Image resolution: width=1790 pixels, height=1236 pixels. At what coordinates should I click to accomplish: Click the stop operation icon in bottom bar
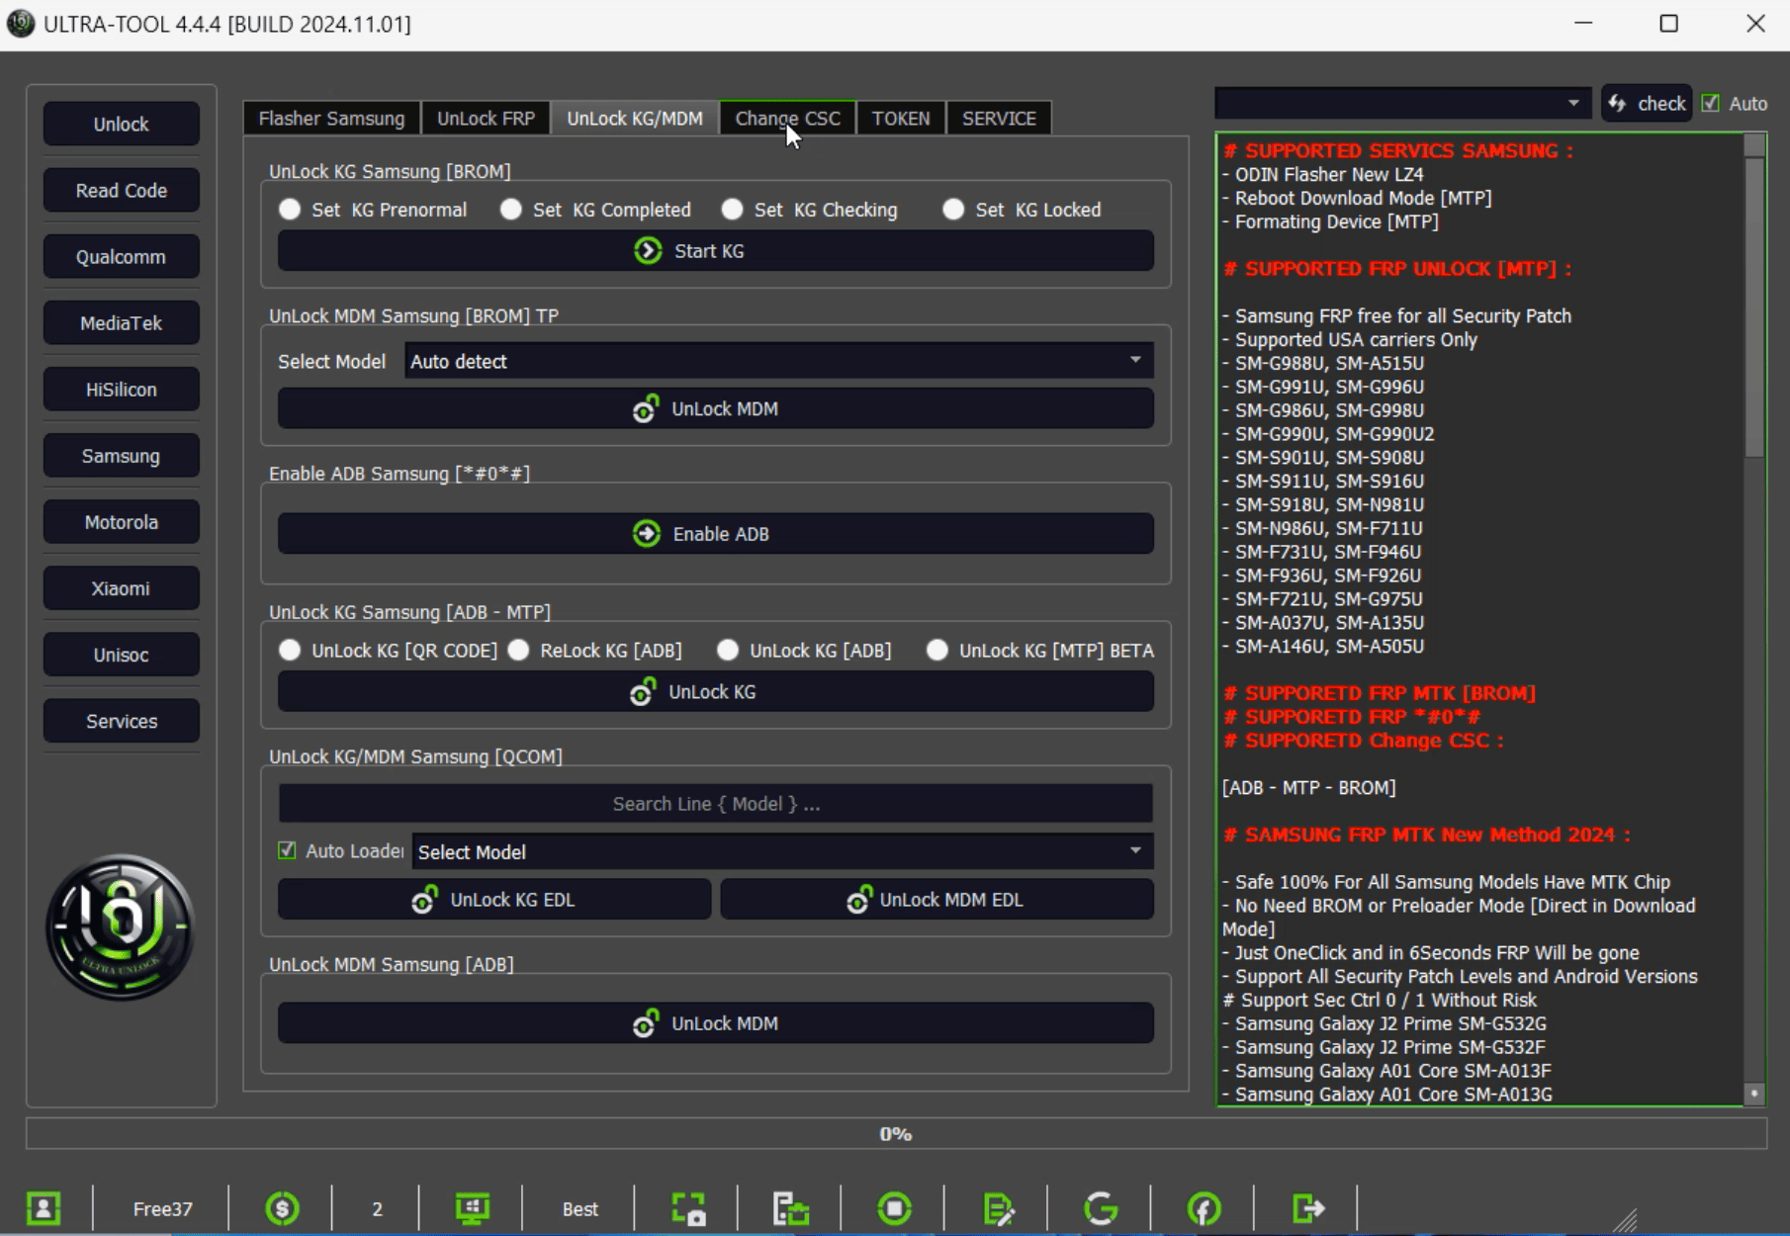pos(894,1208)
